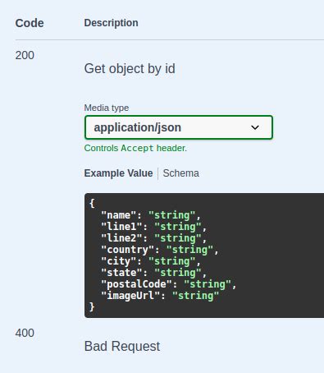The width and height of the screenshot is (324, 373).
Task: Click the 400 response code
Action: 25,333
